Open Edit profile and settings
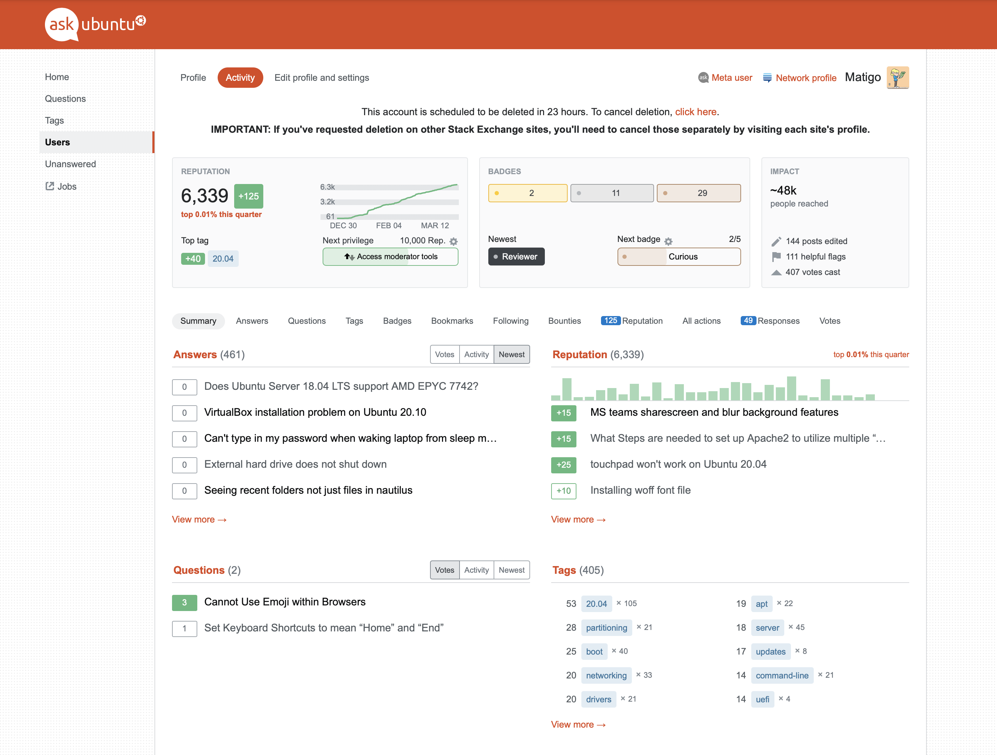997x755 pixels. (321, 78)
